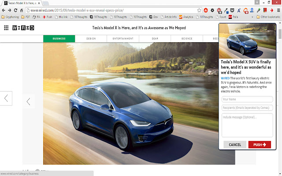Open the Polls bookmark

(234, 17)
